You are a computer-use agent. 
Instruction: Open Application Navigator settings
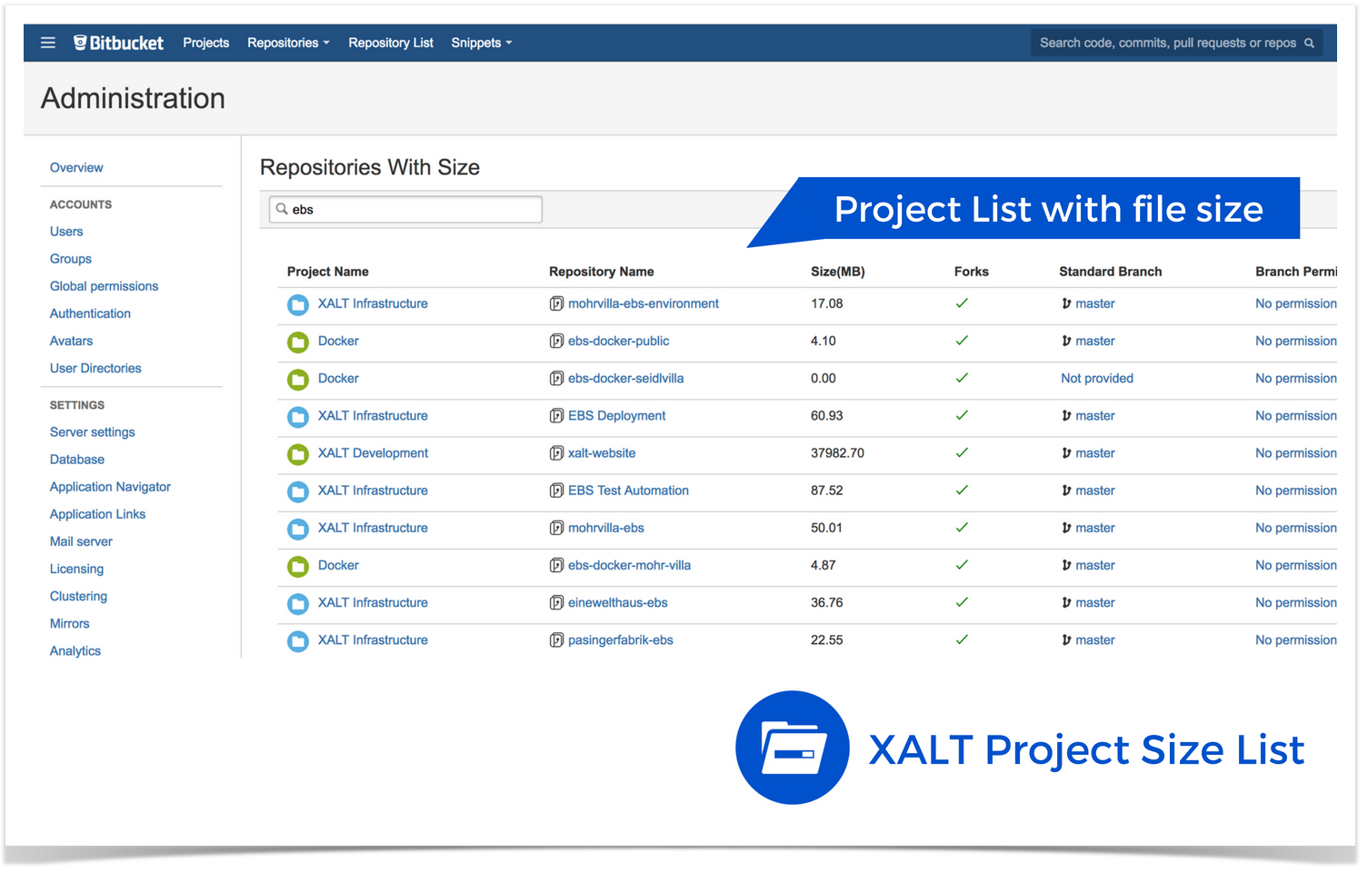coord(110,487)
